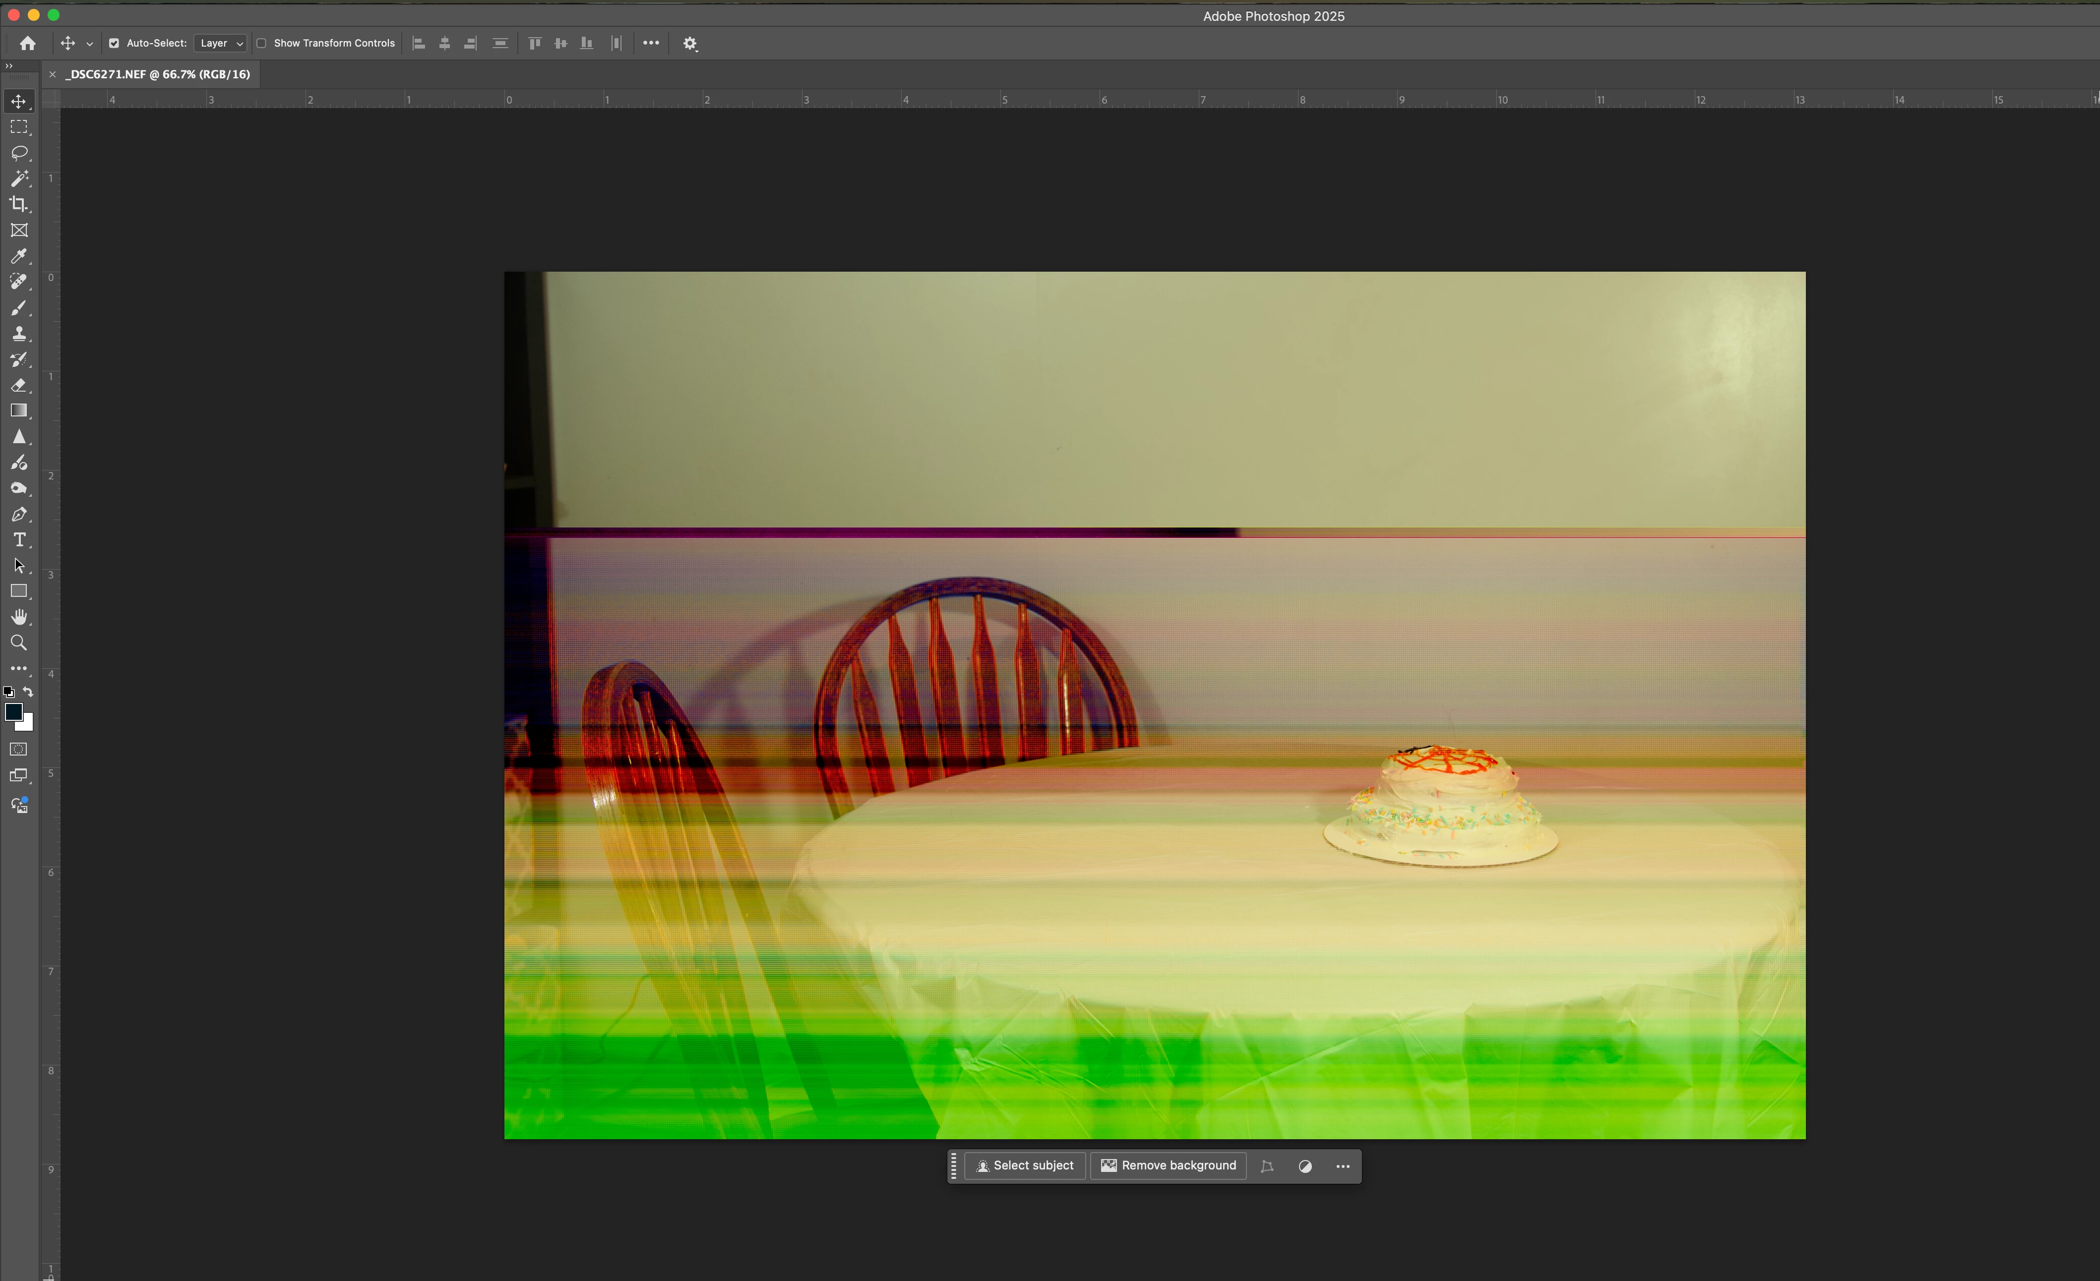Viewport: 2100px width, 1281px height.
Task: Expand the Move tool preset picker arrow
Action: coord(89,44)
